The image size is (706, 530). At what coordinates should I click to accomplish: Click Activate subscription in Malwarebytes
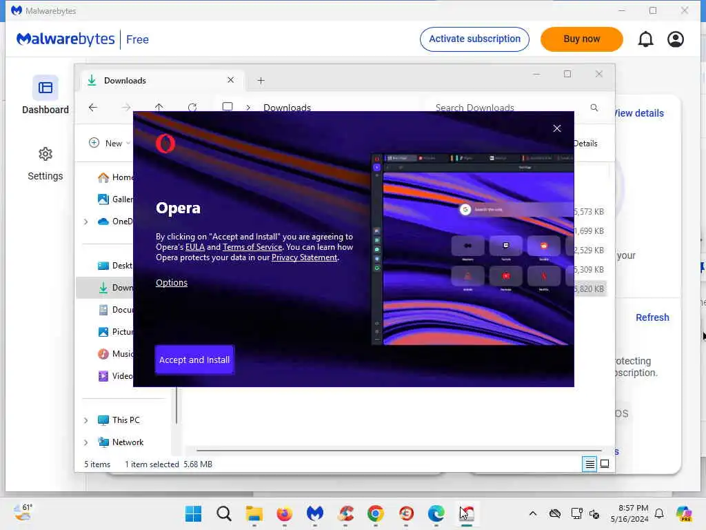(x=474, y=39)
